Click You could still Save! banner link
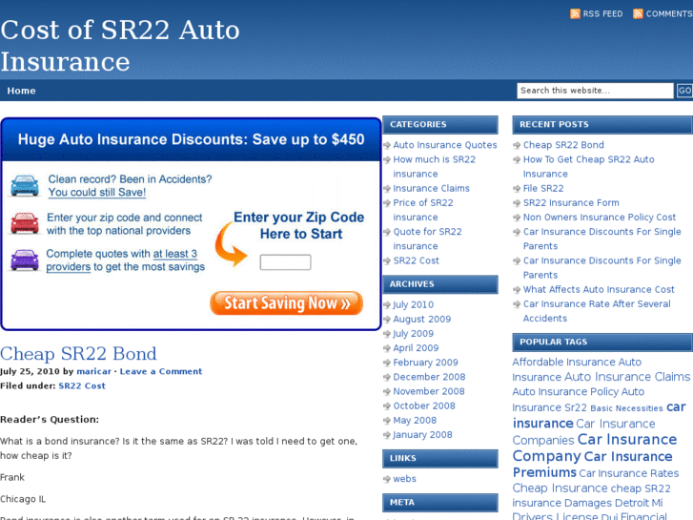 (97, 193)
